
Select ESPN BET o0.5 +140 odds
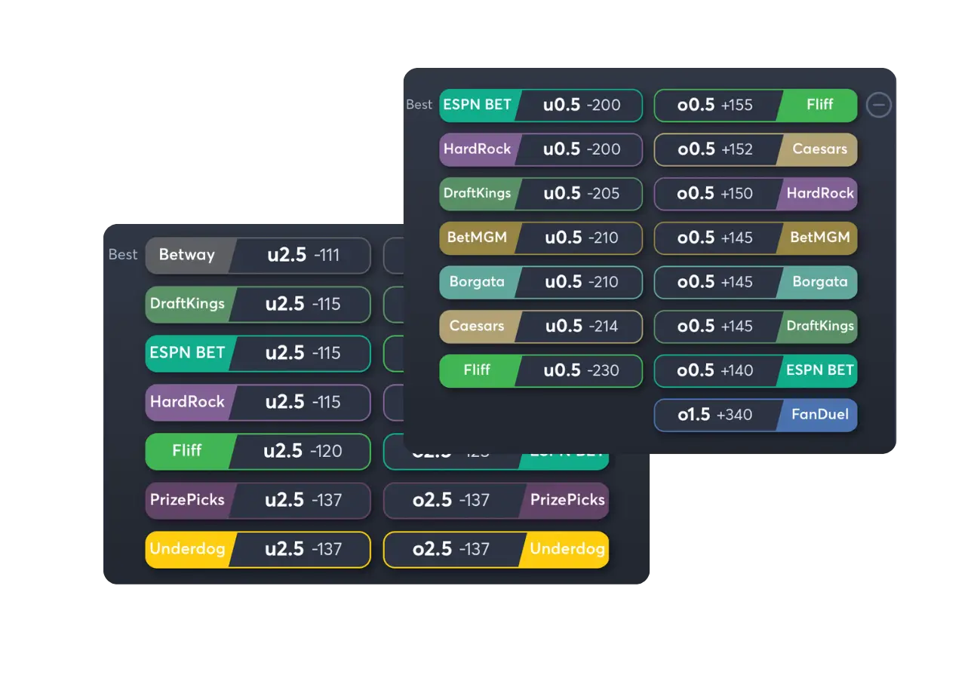click(755, 370)
